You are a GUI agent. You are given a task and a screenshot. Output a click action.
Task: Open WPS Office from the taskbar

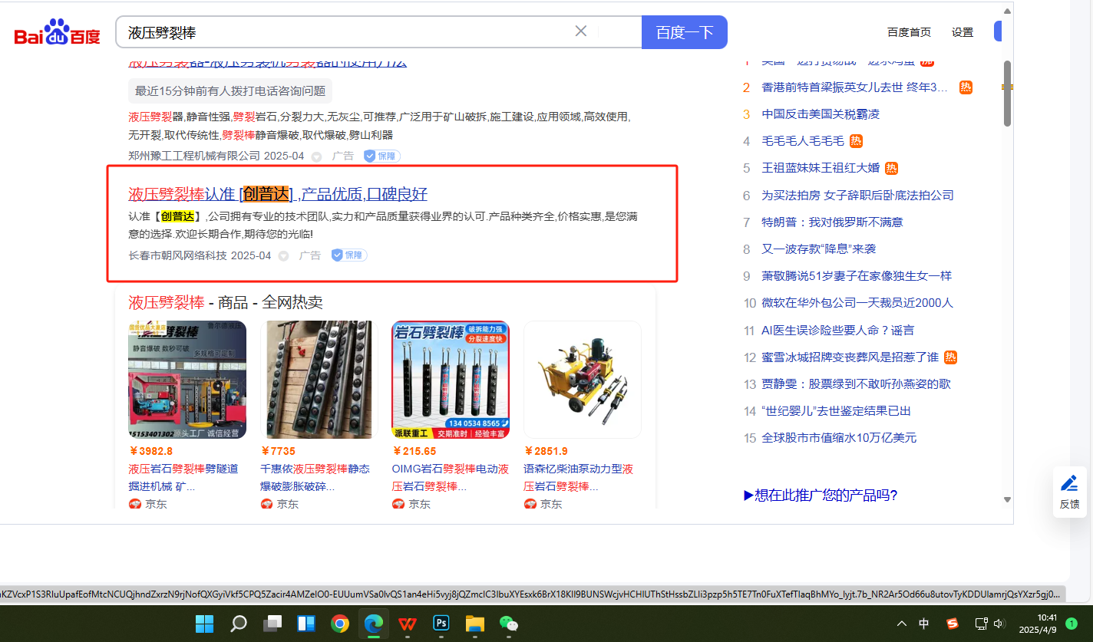pyautogui.click(x=408, y=624)
